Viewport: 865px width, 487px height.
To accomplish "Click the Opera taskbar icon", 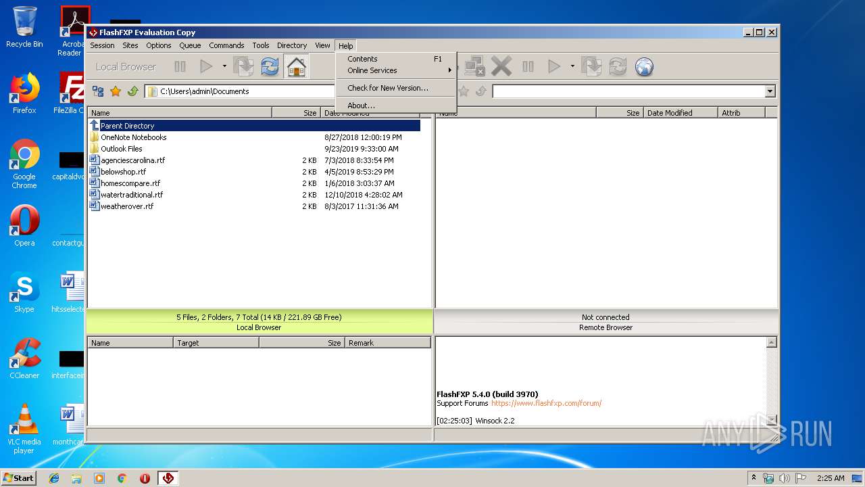I will [x=145, y=478].
